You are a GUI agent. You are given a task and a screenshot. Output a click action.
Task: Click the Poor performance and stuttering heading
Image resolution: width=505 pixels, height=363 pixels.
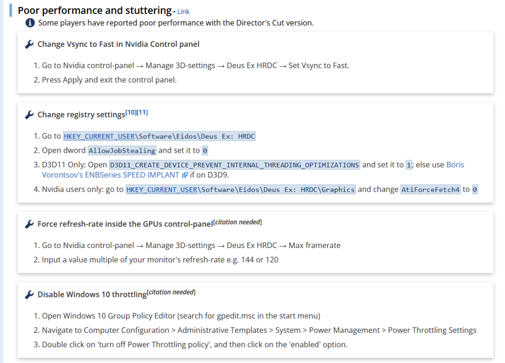click(x=94, y=11)
